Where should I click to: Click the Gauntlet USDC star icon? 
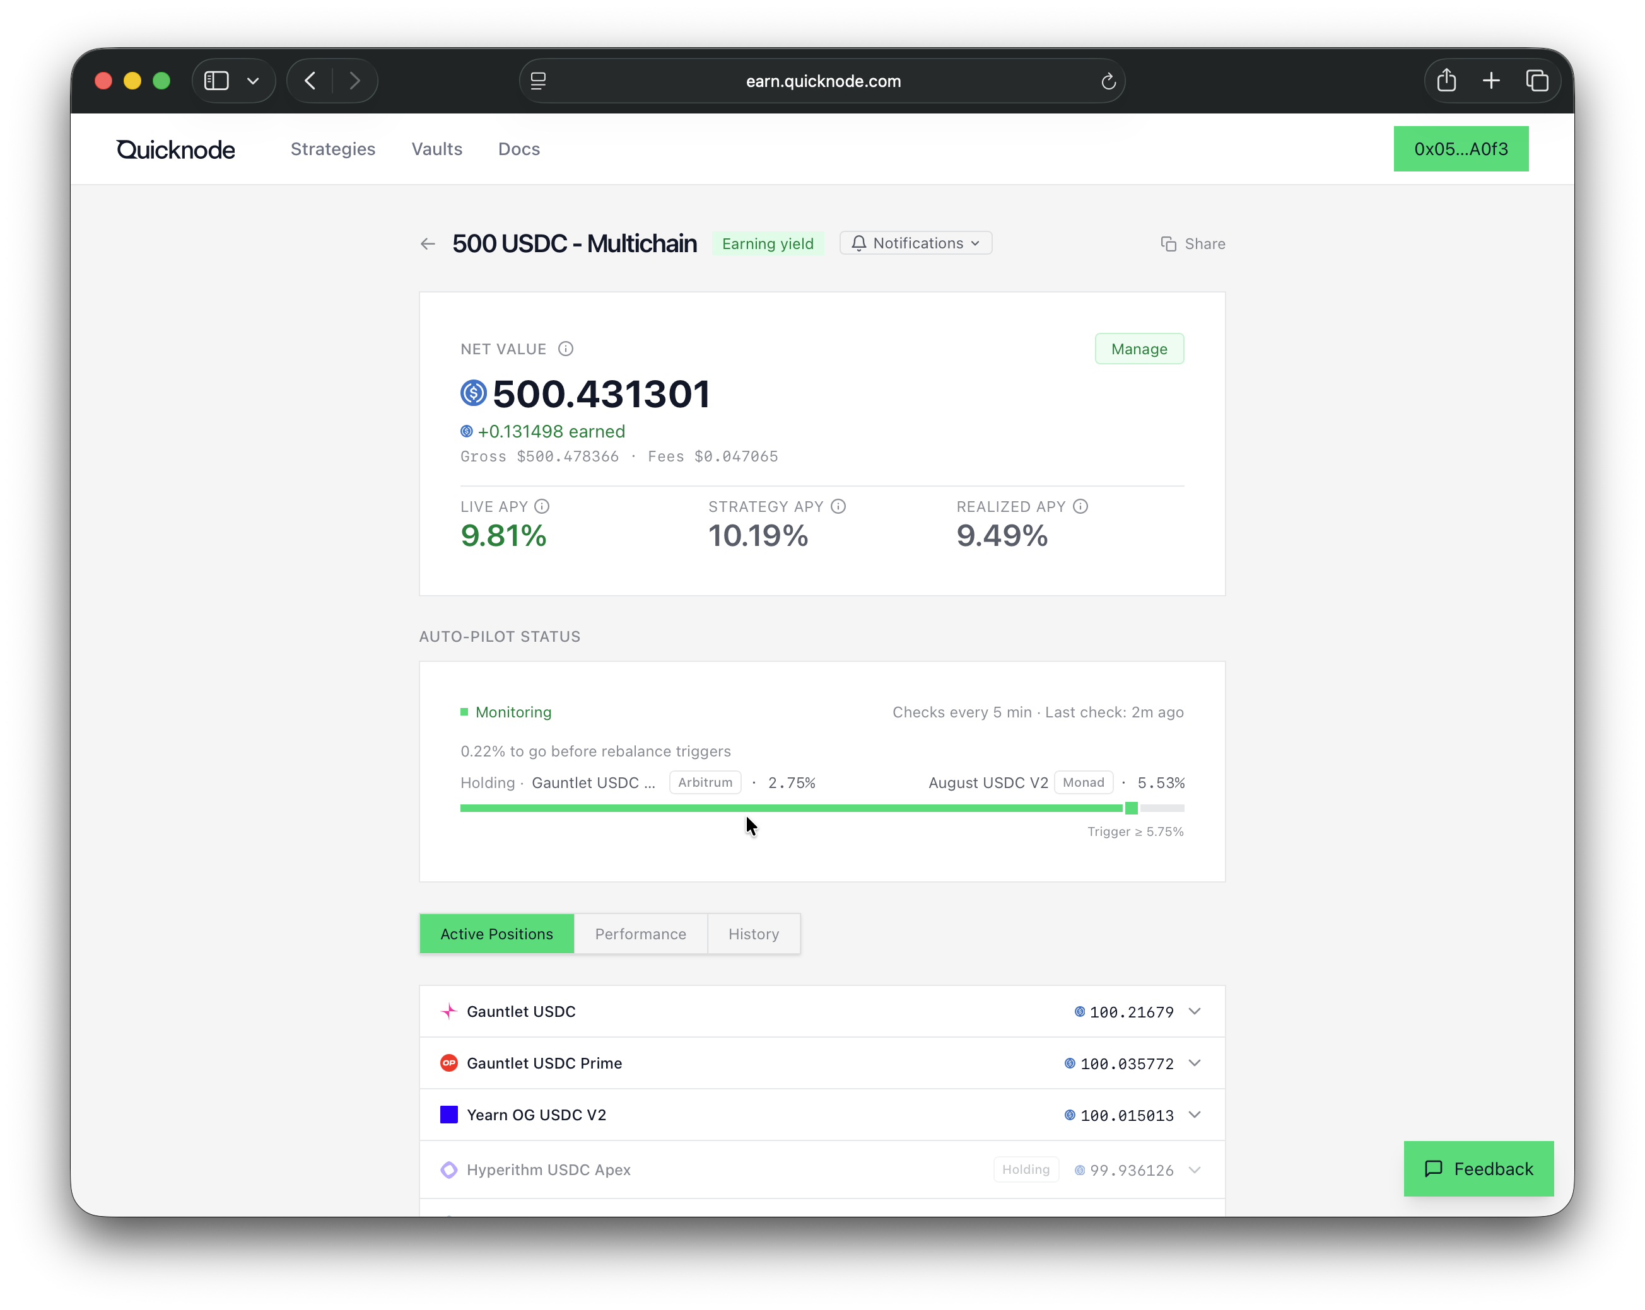tap(448, 1011)
